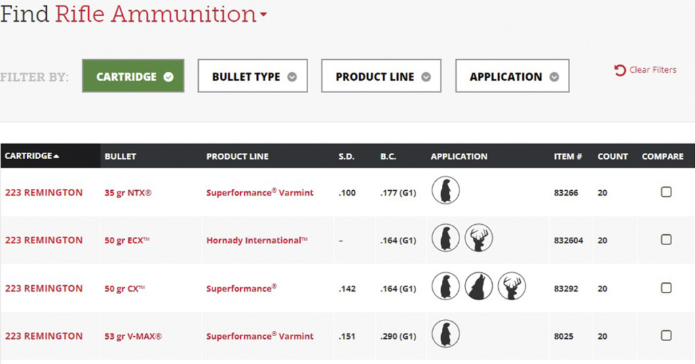Click varmint icon in 50 gr CX row
The height and width of the screenshot is (364, 695).
(x=445, y=287)
